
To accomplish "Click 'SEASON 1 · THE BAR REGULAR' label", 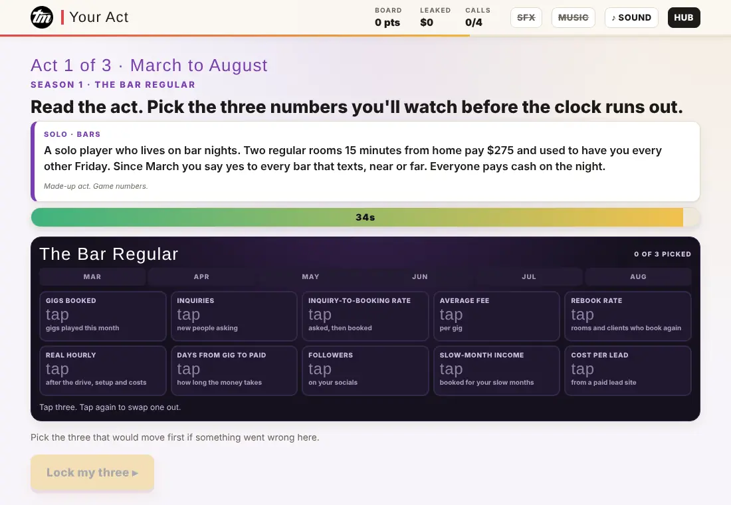I will tap(113, 85).
